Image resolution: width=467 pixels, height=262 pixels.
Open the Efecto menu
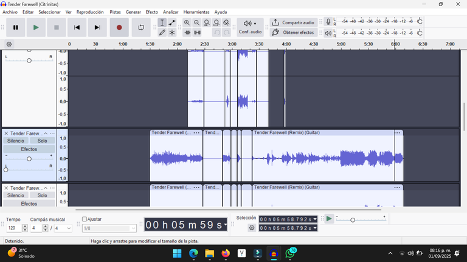(x=151, y=12)
